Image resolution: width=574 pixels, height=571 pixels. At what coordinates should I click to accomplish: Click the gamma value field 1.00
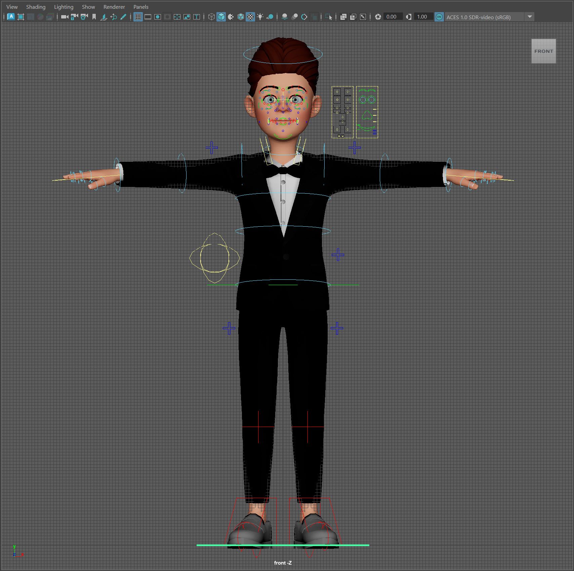pyautogui.click(x=422, y=17)
